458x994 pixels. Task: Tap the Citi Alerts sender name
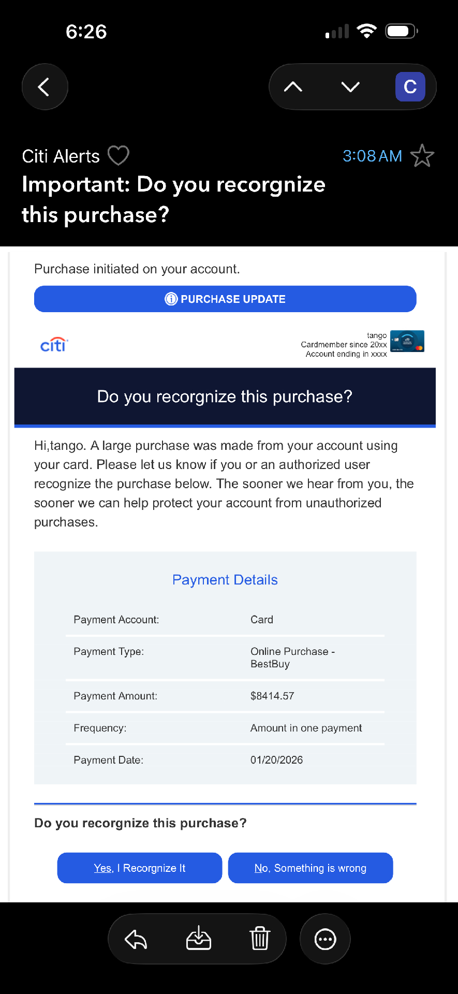click(x=61, y=156)
